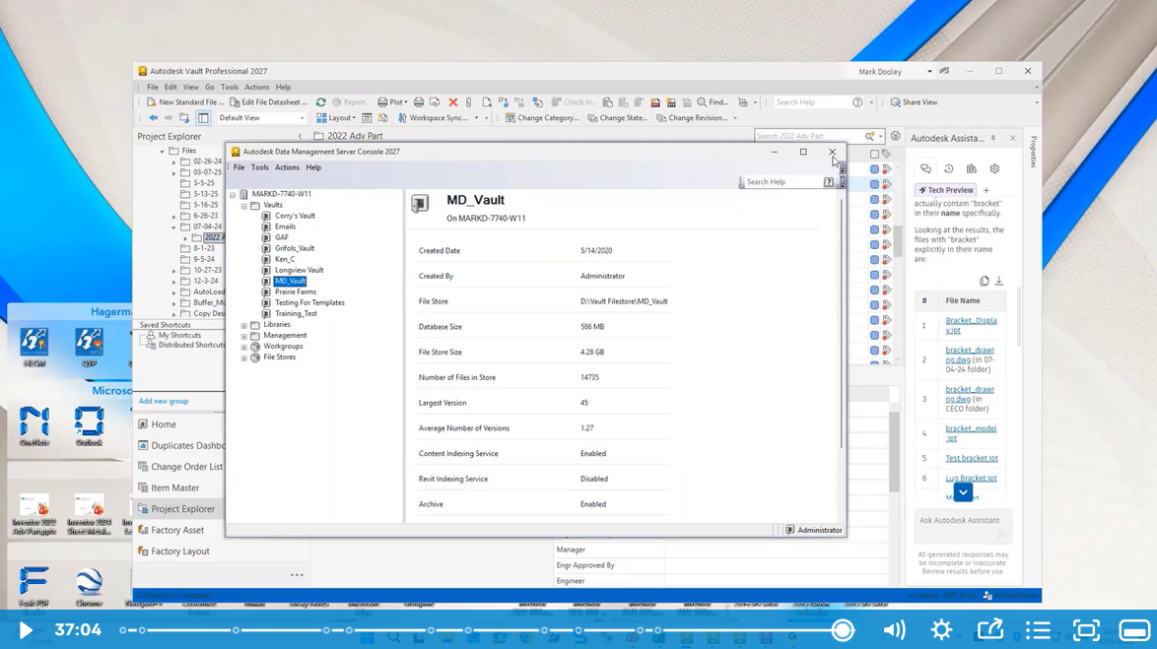This screenshot has width=1157, height=649.
Task: Download the assistant's results table
Action: click(999, 281)
